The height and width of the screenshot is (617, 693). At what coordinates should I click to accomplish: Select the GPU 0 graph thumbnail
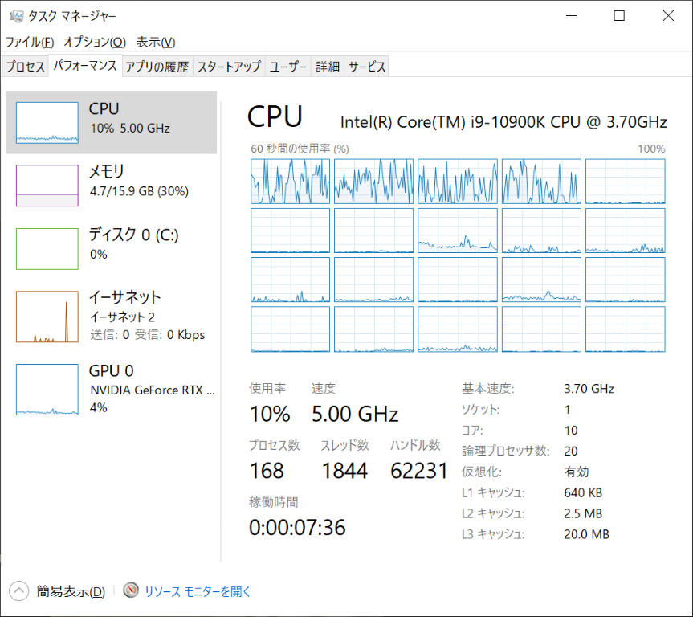[47, 389]
